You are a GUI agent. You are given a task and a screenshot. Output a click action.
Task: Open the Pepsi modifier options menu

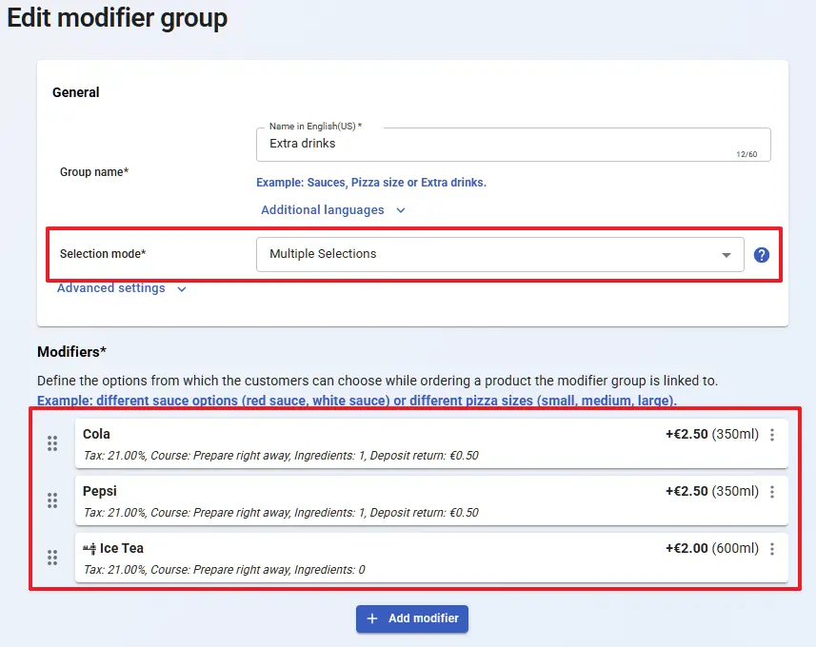pyautogui.click(x=772, y=492)
